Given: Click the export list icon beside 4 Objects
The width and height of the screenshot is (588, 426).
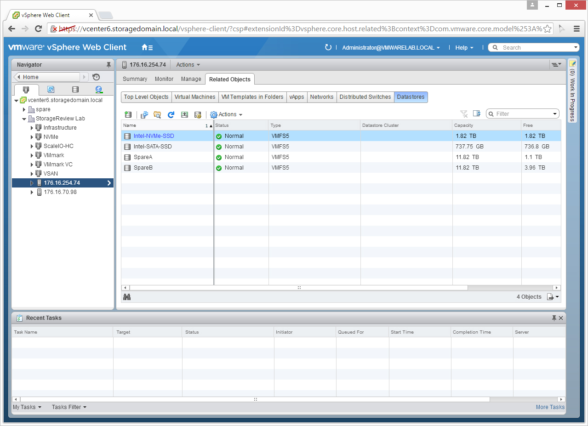Looking at the screenshot, I should 553,297.
